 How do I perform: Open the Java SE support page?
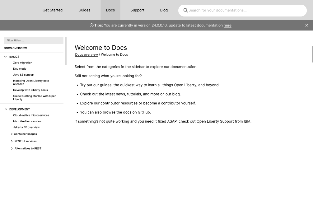24,75
